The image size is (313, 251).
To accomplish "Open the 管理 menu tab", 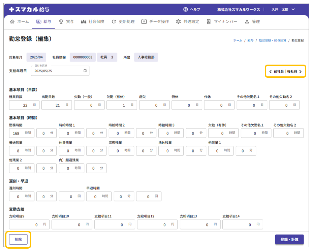I will 256,22.
